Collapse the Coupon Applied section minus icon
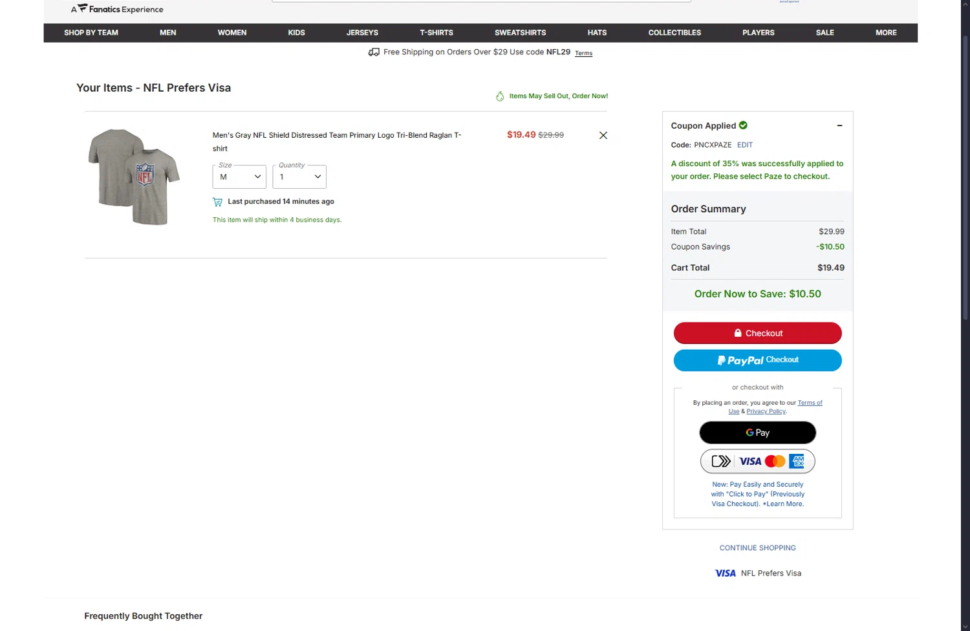The image size is (970, 631). tap(839, 125)
